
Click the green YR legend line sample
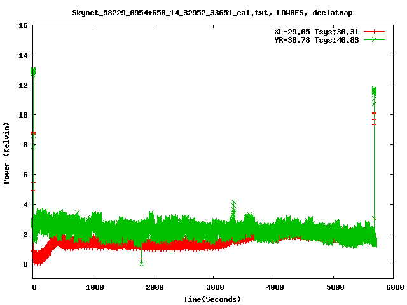tap(374, 39)
